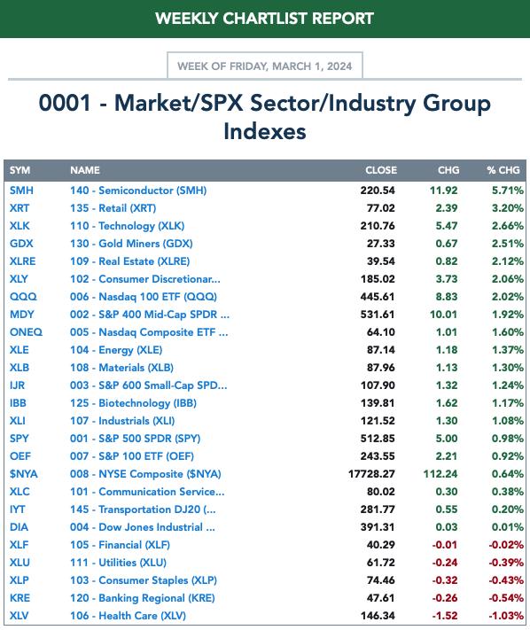This screenshot has width=530, height=630.
Task: Open the SMH symbol link
Action: 21,190
